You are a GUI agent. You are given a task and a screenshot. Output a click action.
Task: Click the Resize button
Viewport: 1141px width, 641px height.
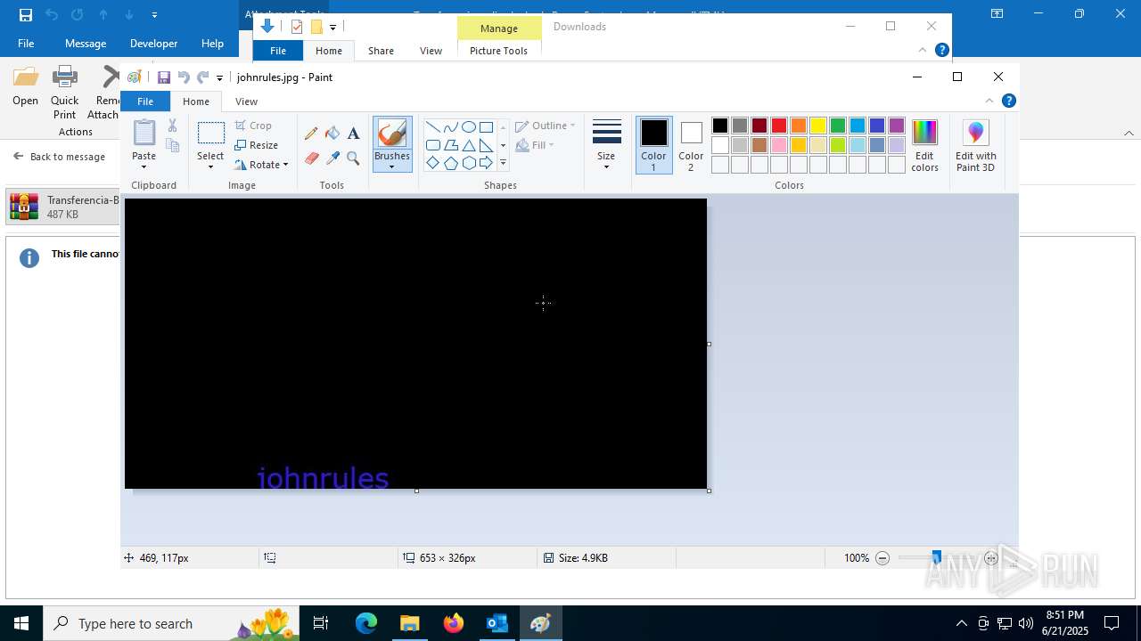(257, 145)
